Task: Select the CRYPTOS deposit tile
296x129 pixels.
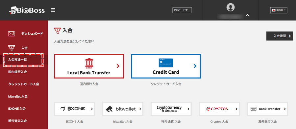Action: coord(219,109)
